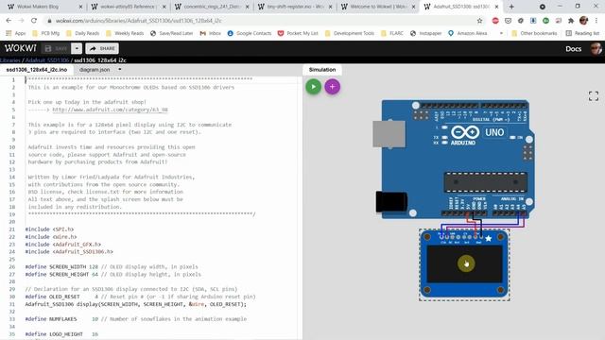The image size is (605, 340).
Task: Open the Save/Read Later bookmark
Action: pyautogui.click(x=171, y=33)
